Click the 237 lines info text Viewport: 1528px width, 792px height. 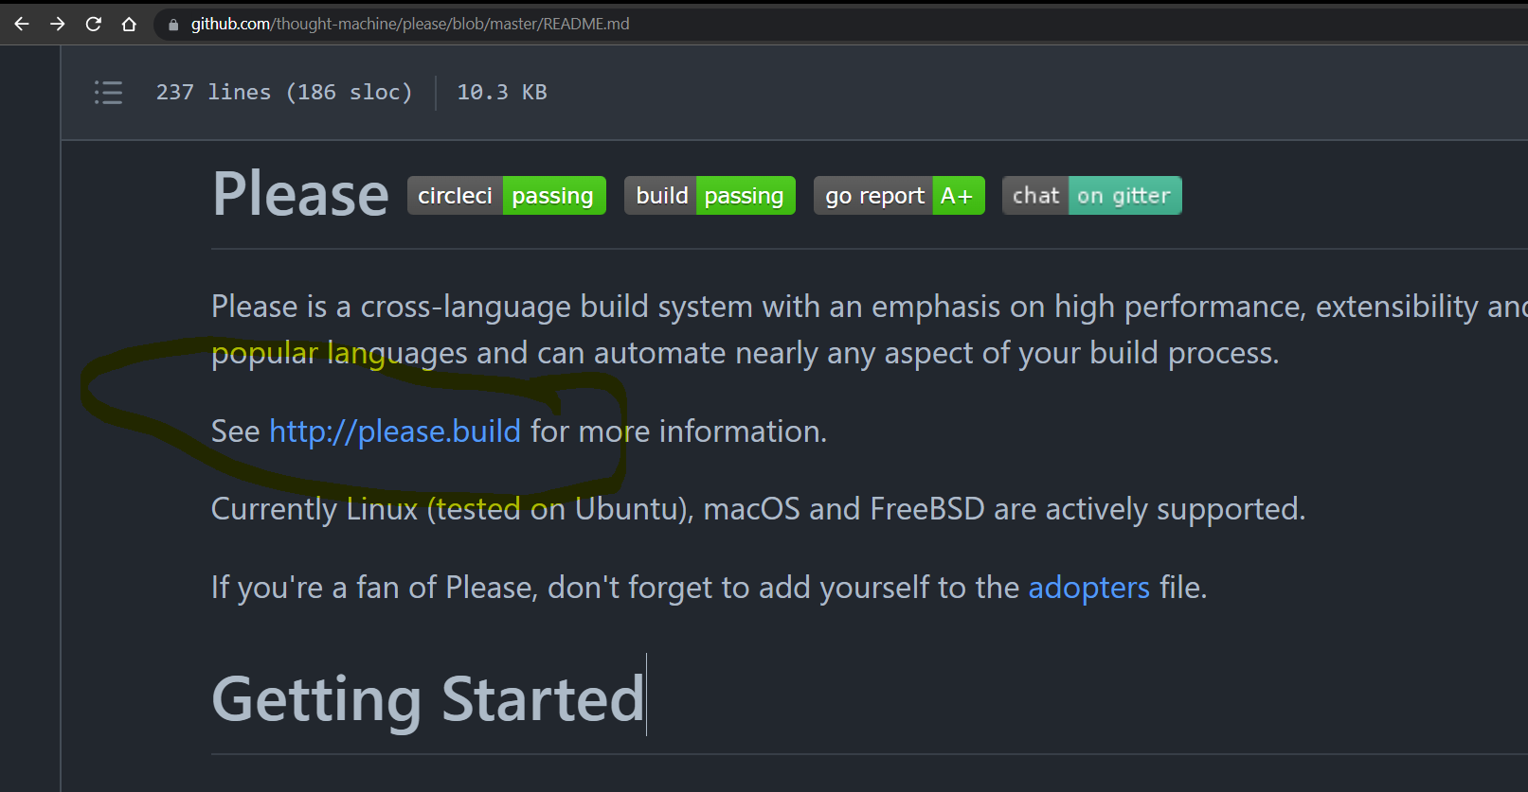[284, 93]
